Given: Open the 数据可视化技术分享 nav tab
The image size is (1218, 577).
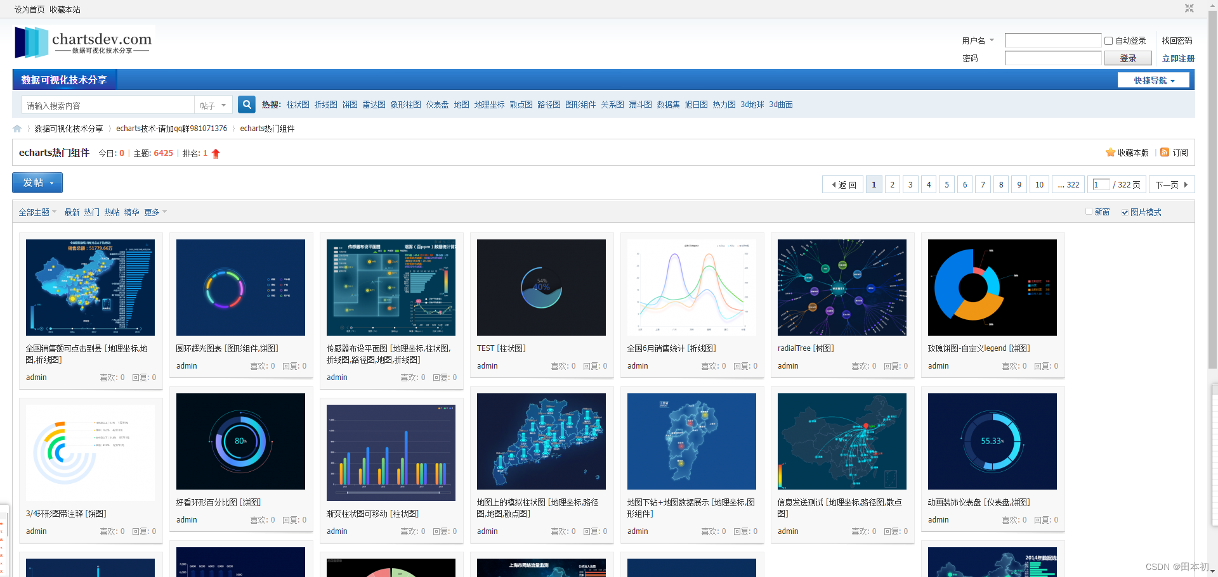Looking at the screenshot, I should coord(64,80).
